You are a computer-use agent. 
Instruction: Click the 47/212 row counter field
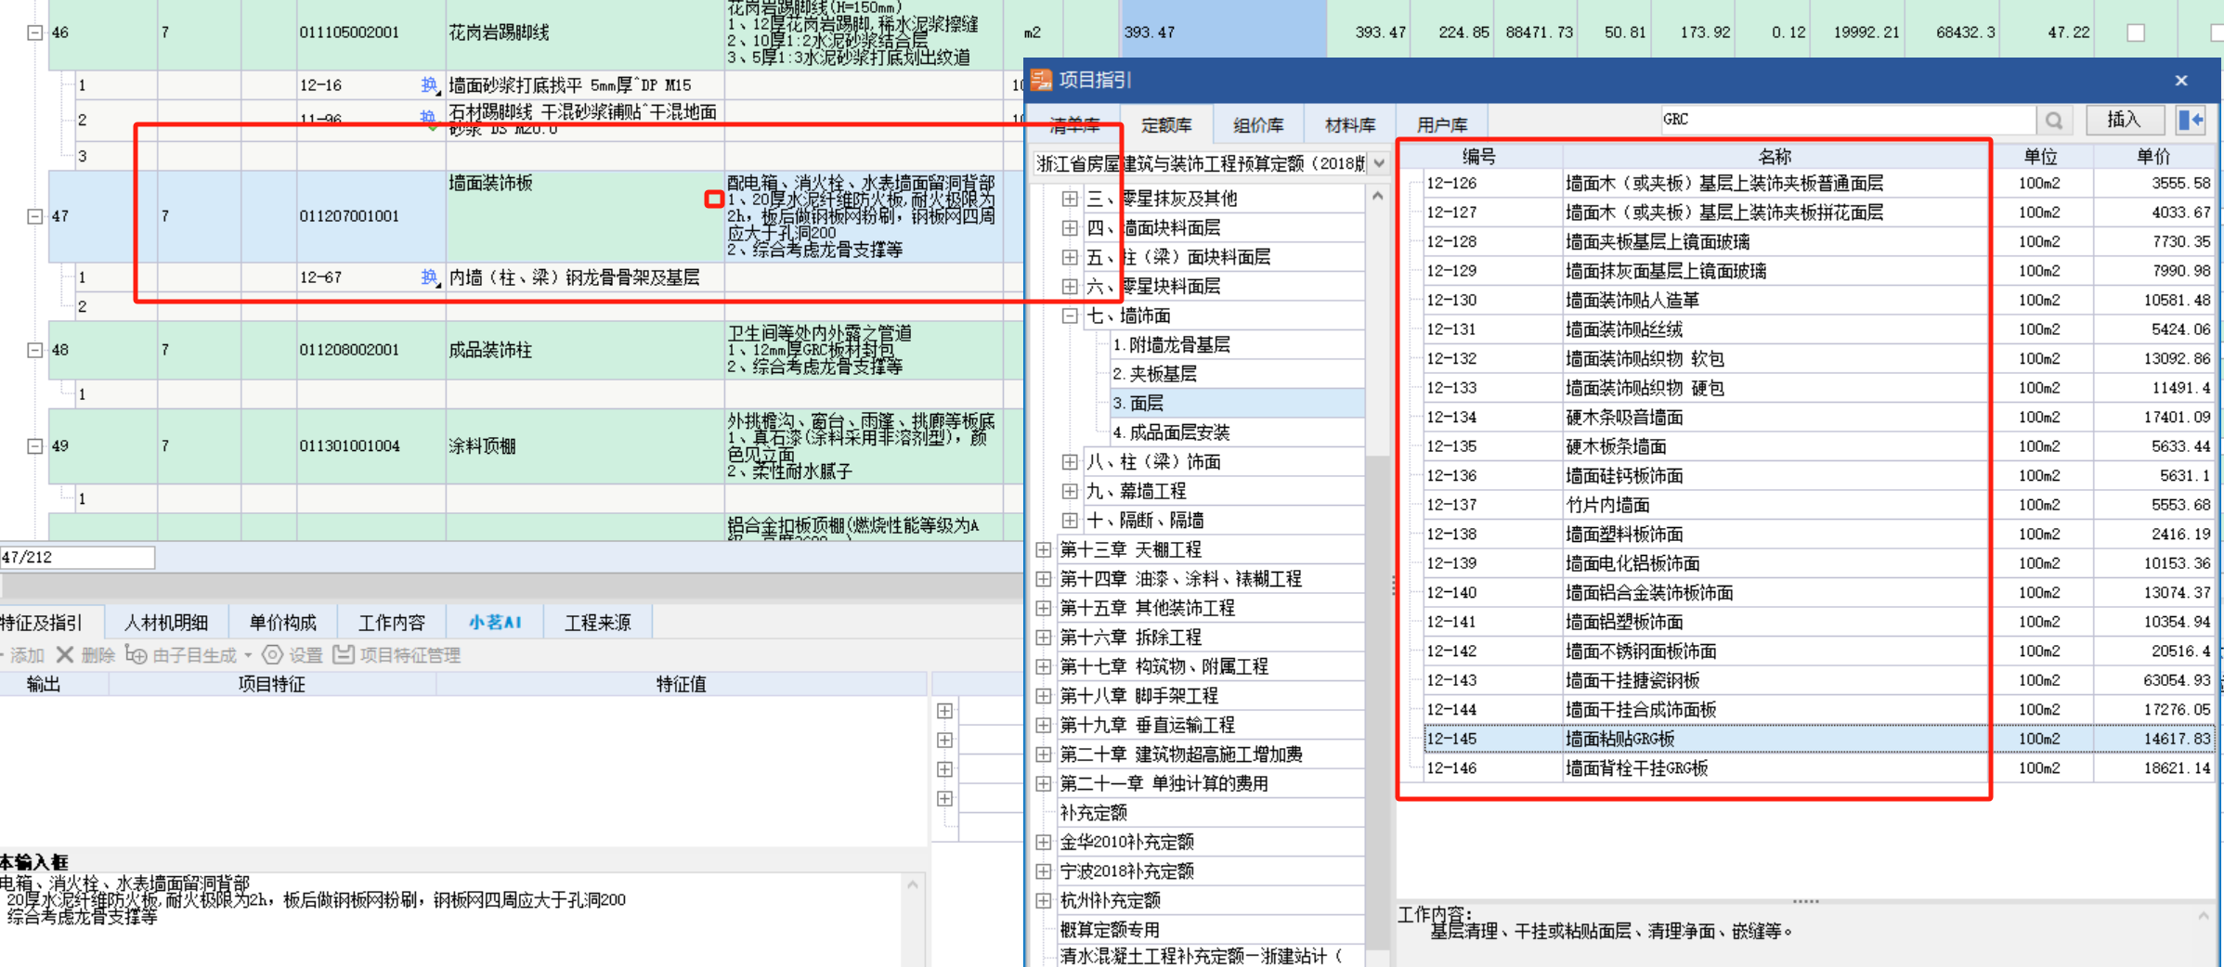pos(77,557)
